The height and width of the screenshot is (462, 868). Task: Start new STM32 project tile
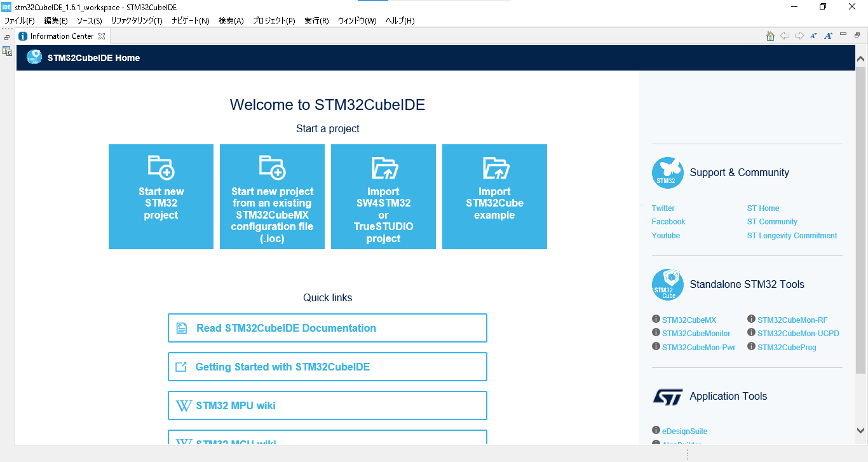(161, 196)
